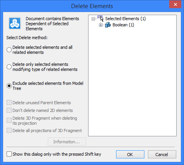Open the Information... button

pyautogui.click(x=67, y=142)
